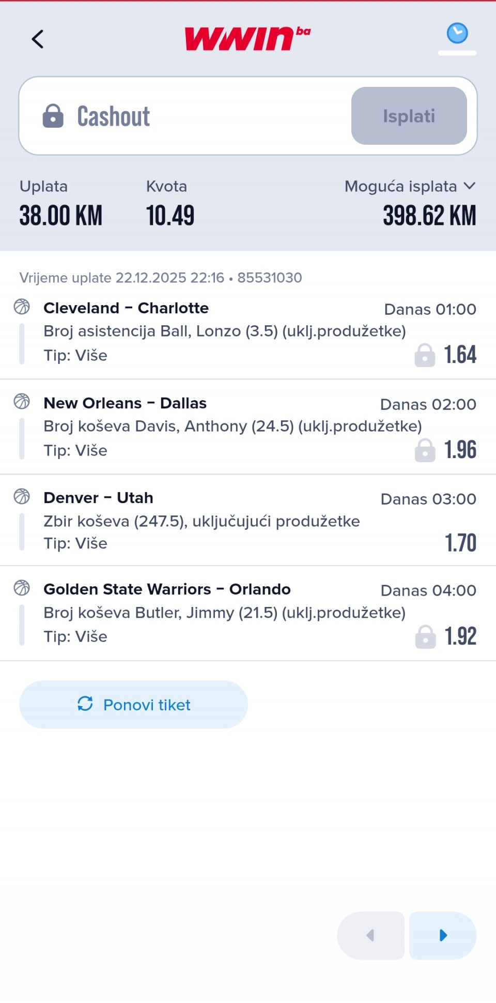Expand the Moguća isplata chevron

click(469, 186)
